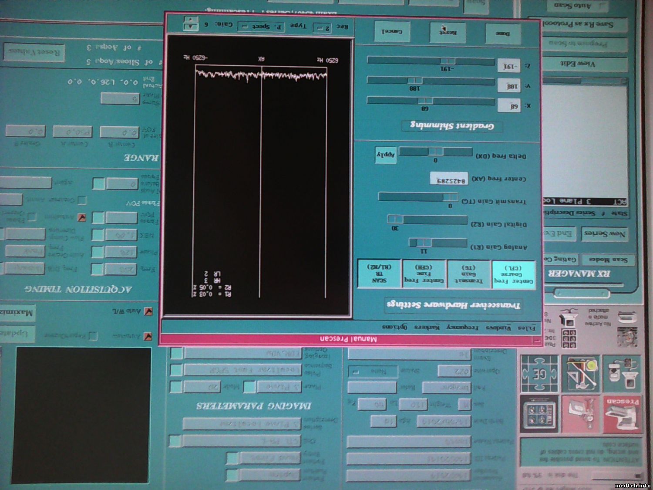
Task: Toggle the Contrast Amt checkbox
Action: pos(81,200)
